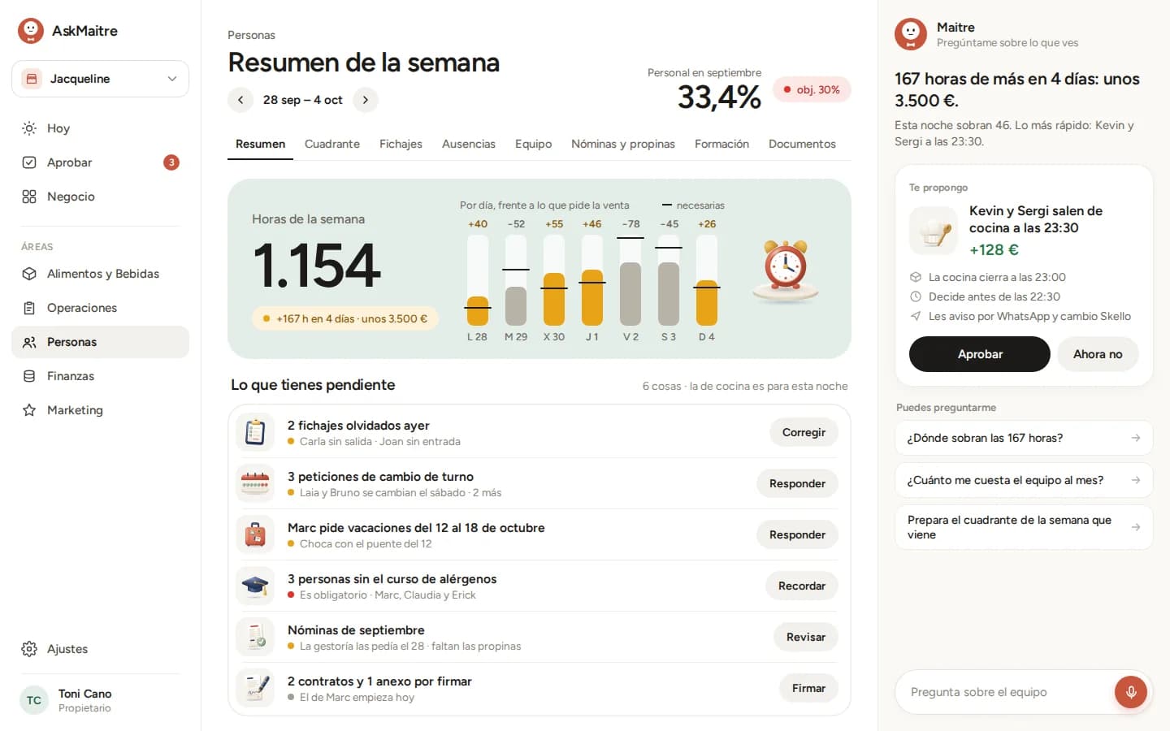This screenshot has width=1170, height=731.
Task: Click Corregir for forgotten fichajes
Action: tap(804, 432)
